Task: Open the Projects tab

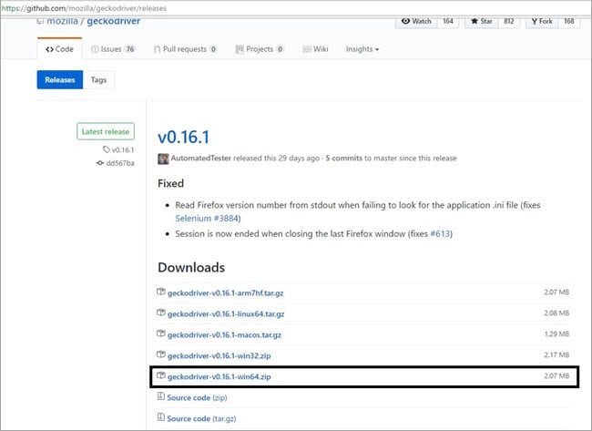Action: [260, 49]
